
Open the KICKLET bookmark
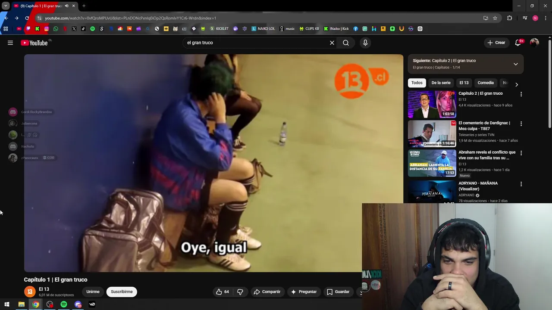click(x=219, y=29)
